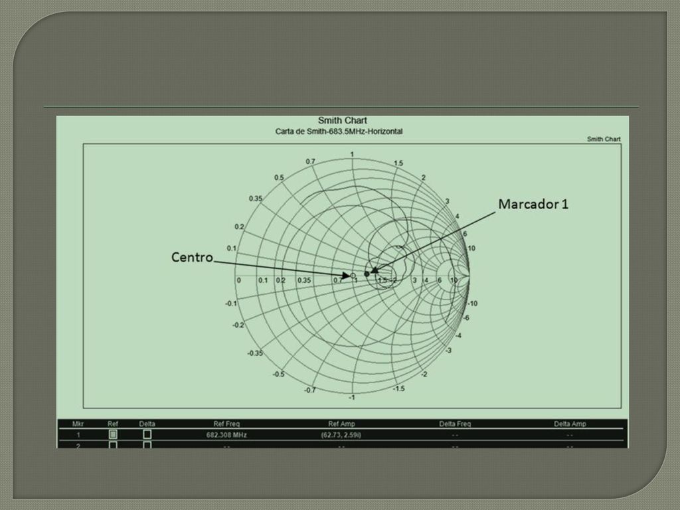Screen dimensions: 680x510
Task: Click the -1.5 reactance label on the chart
Action: click(398, 388)
